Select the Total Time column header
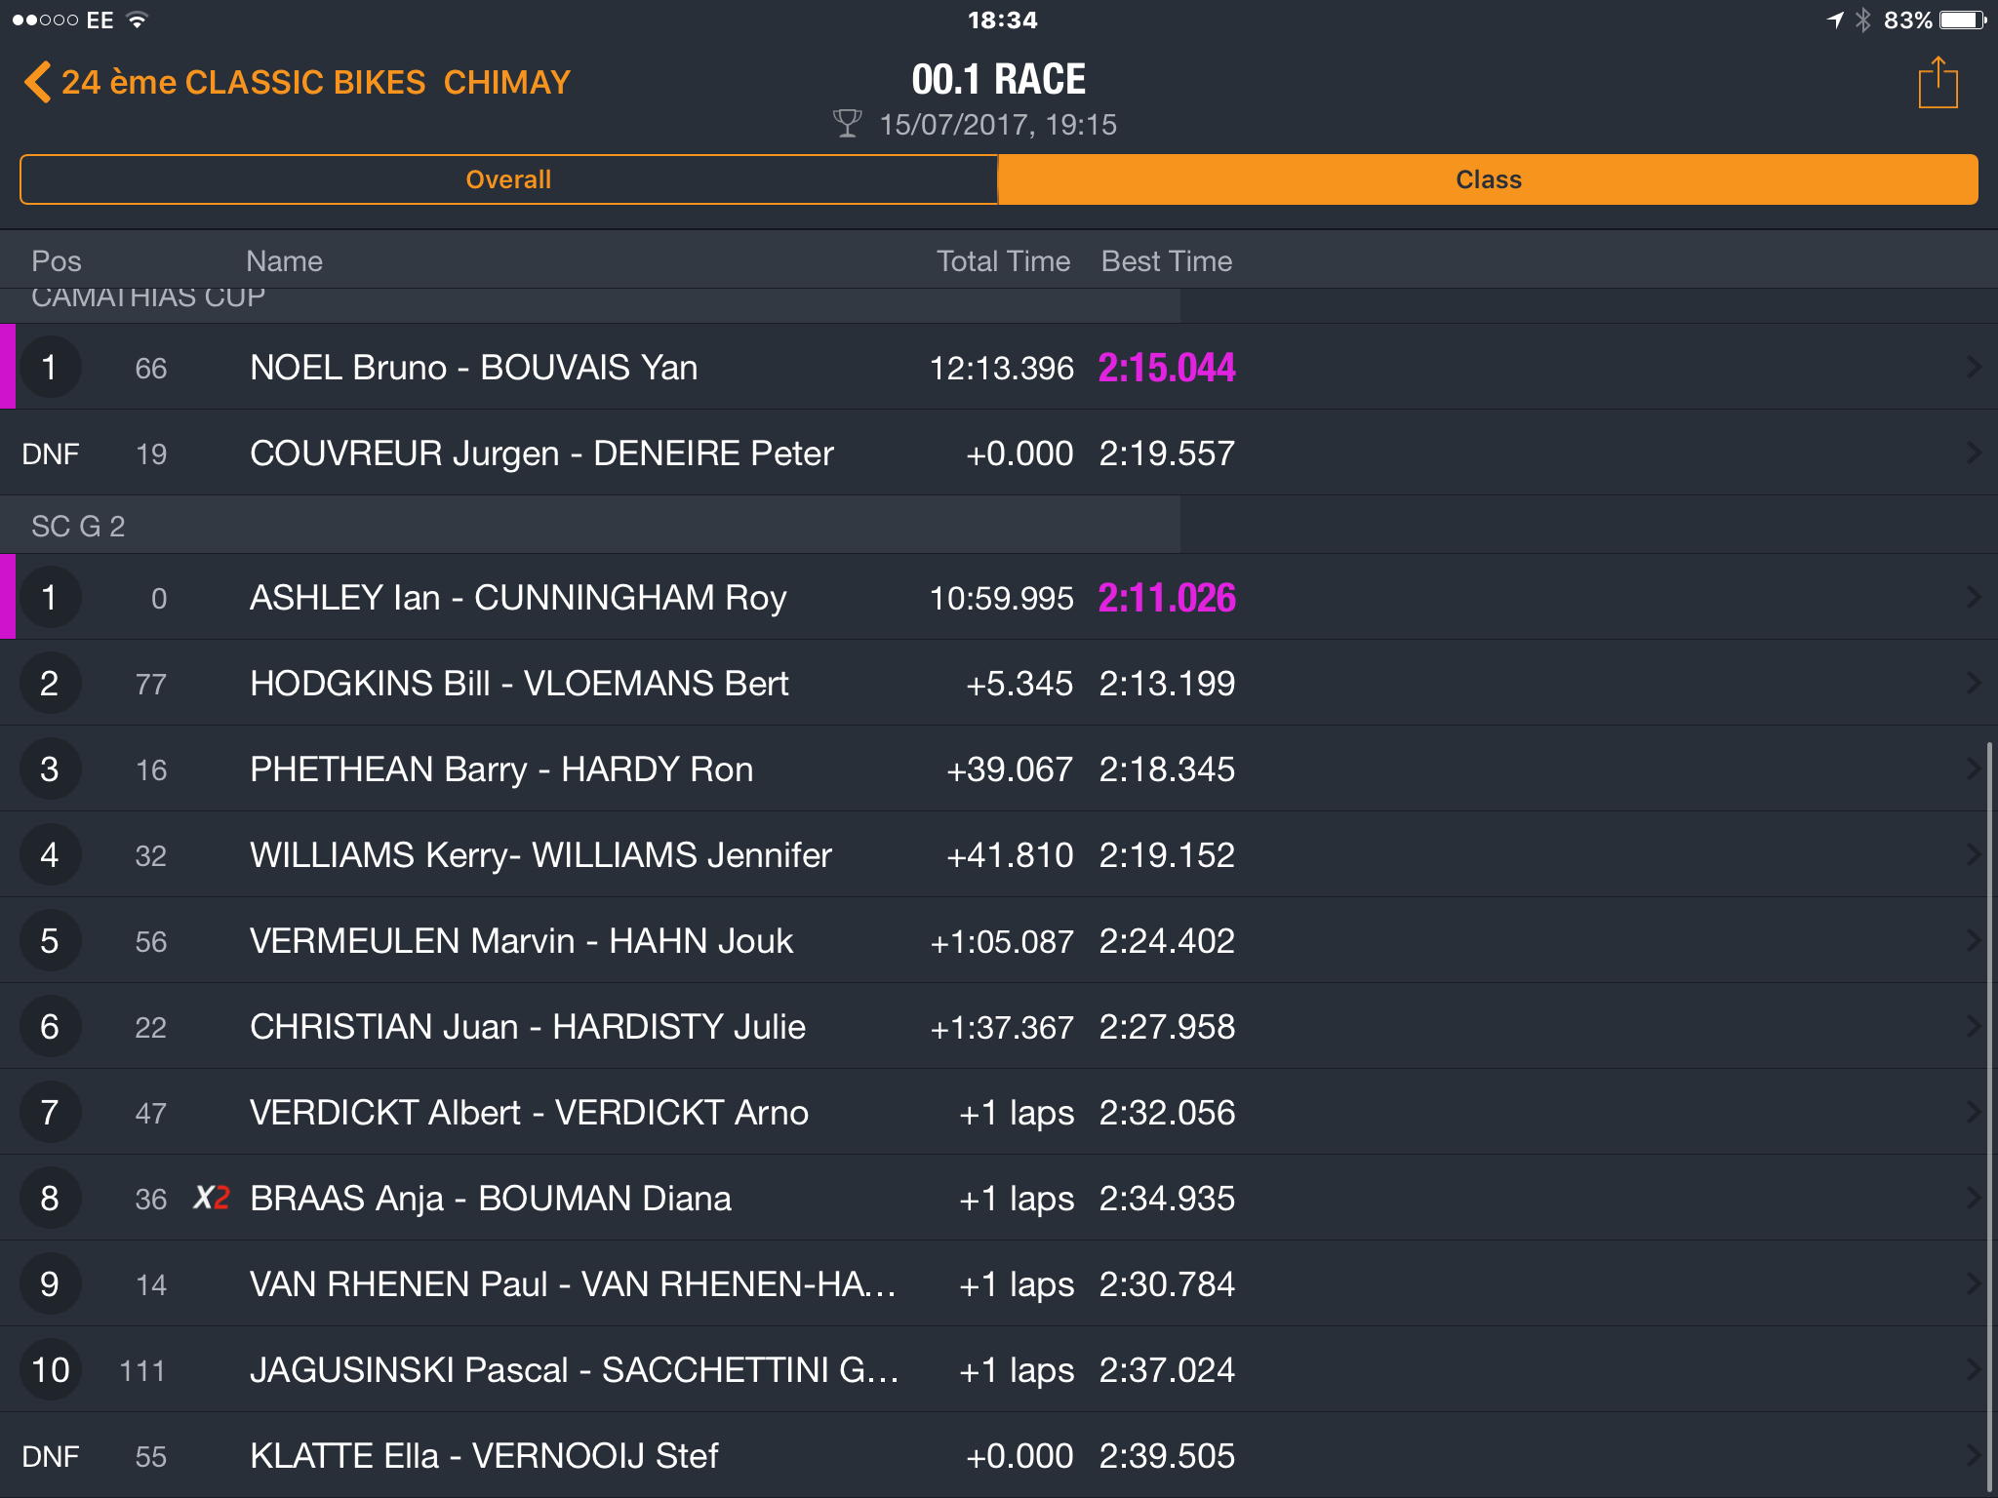1998x1498 pixels. 1003,260
